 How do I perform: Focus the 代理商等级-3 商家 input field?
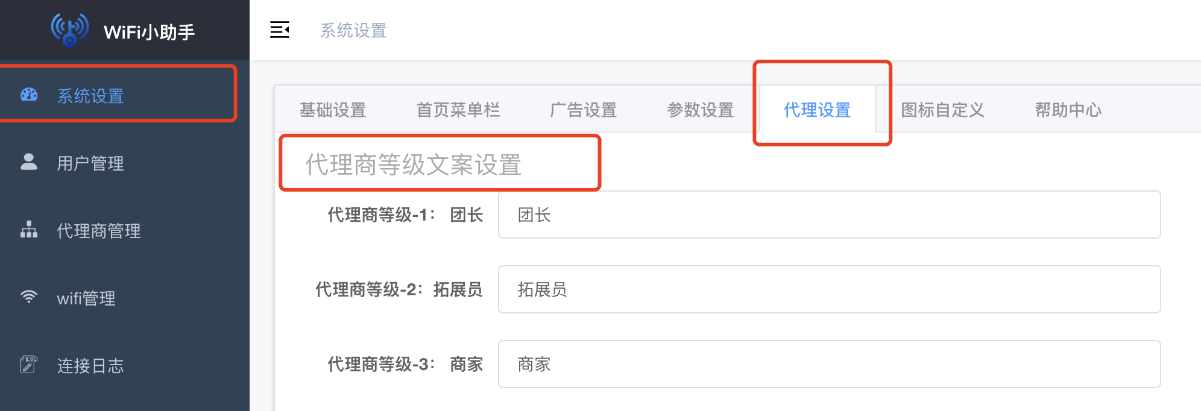pyautogui.click(x=830, y=364)
